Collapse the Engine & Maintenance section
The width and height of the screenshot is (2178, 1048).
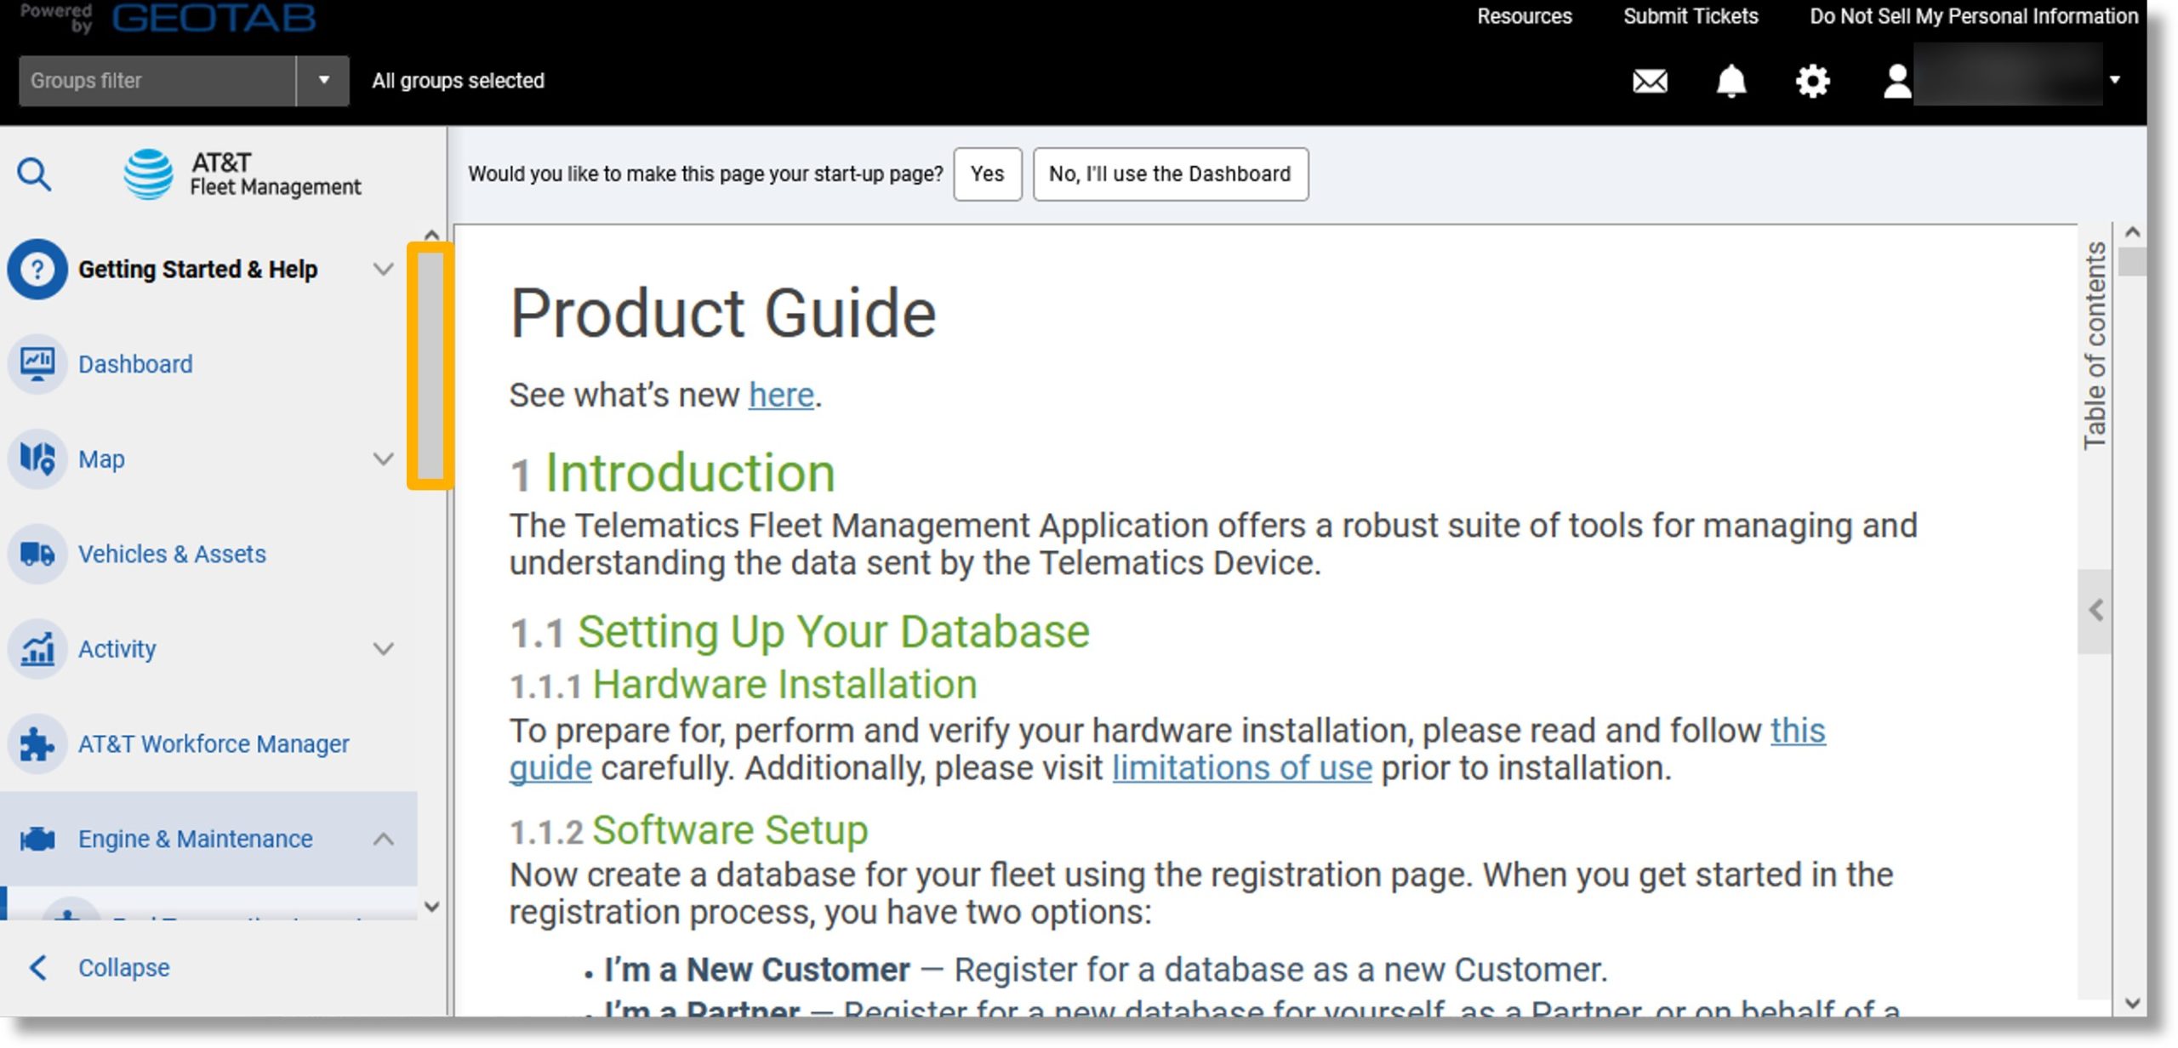386,839
